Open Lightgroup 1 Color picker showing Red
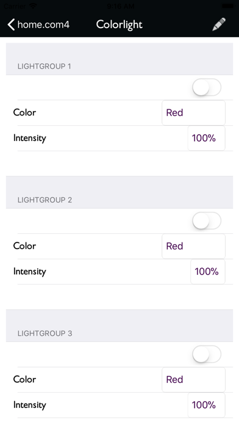The height and width of the screenshot is (425, 239). (x=193, y=113)
